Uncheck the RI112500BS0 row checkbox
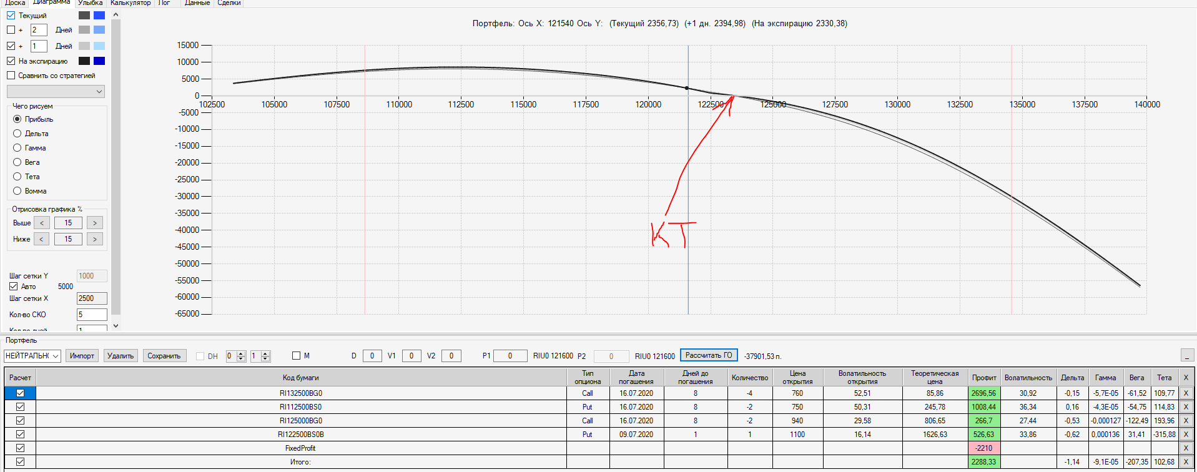Viewport: 1197px width, 472px height. click(x=20, y=407)
